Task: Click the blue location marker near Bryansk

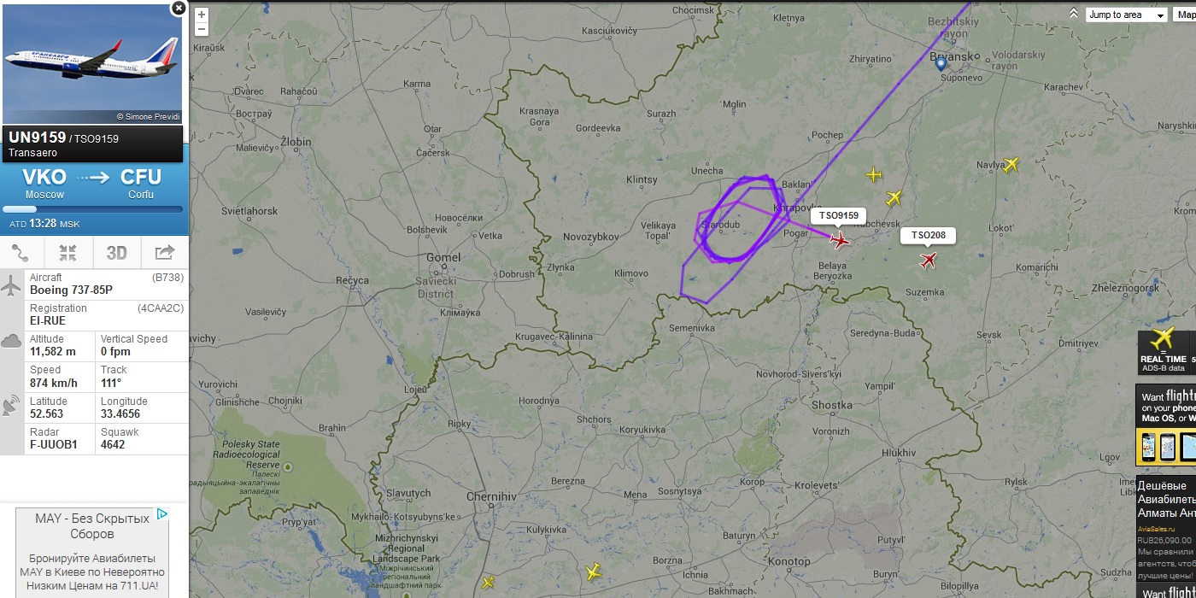Action: pos(941,64)
